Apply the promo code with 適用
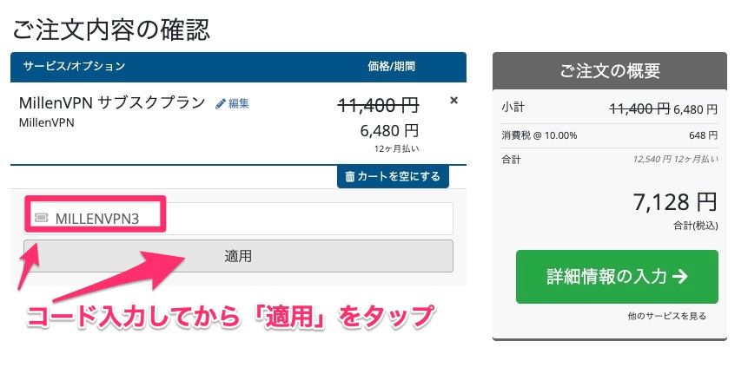Viewport: 748px width, 374px height. [239, 256]
